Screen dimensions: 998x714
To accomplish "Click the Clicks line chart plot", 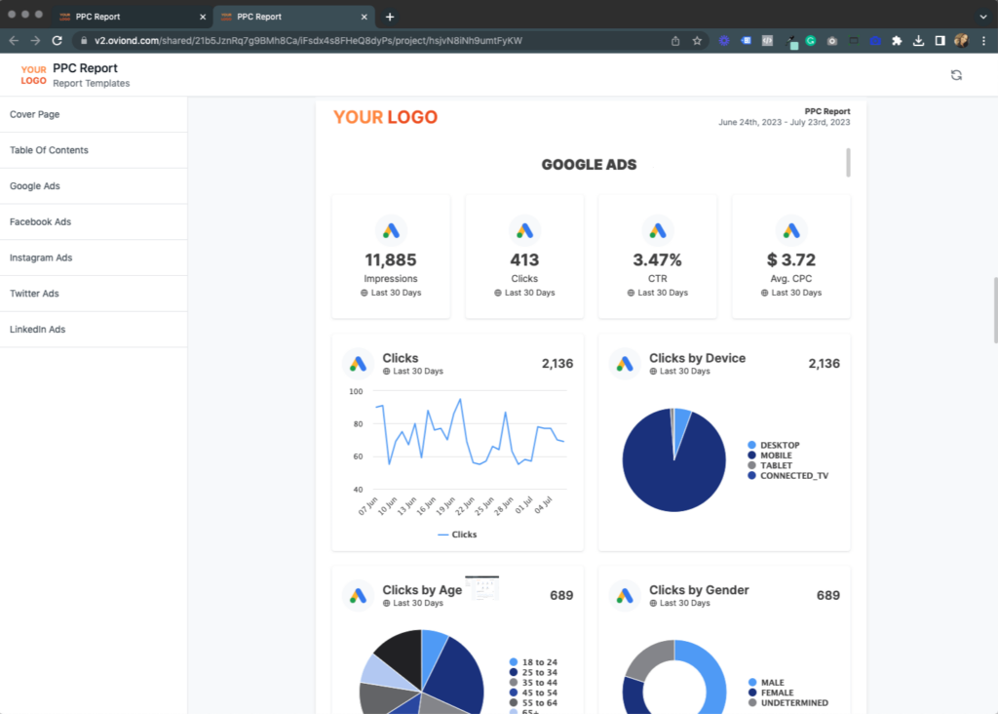I will click(x=470, y=441).
